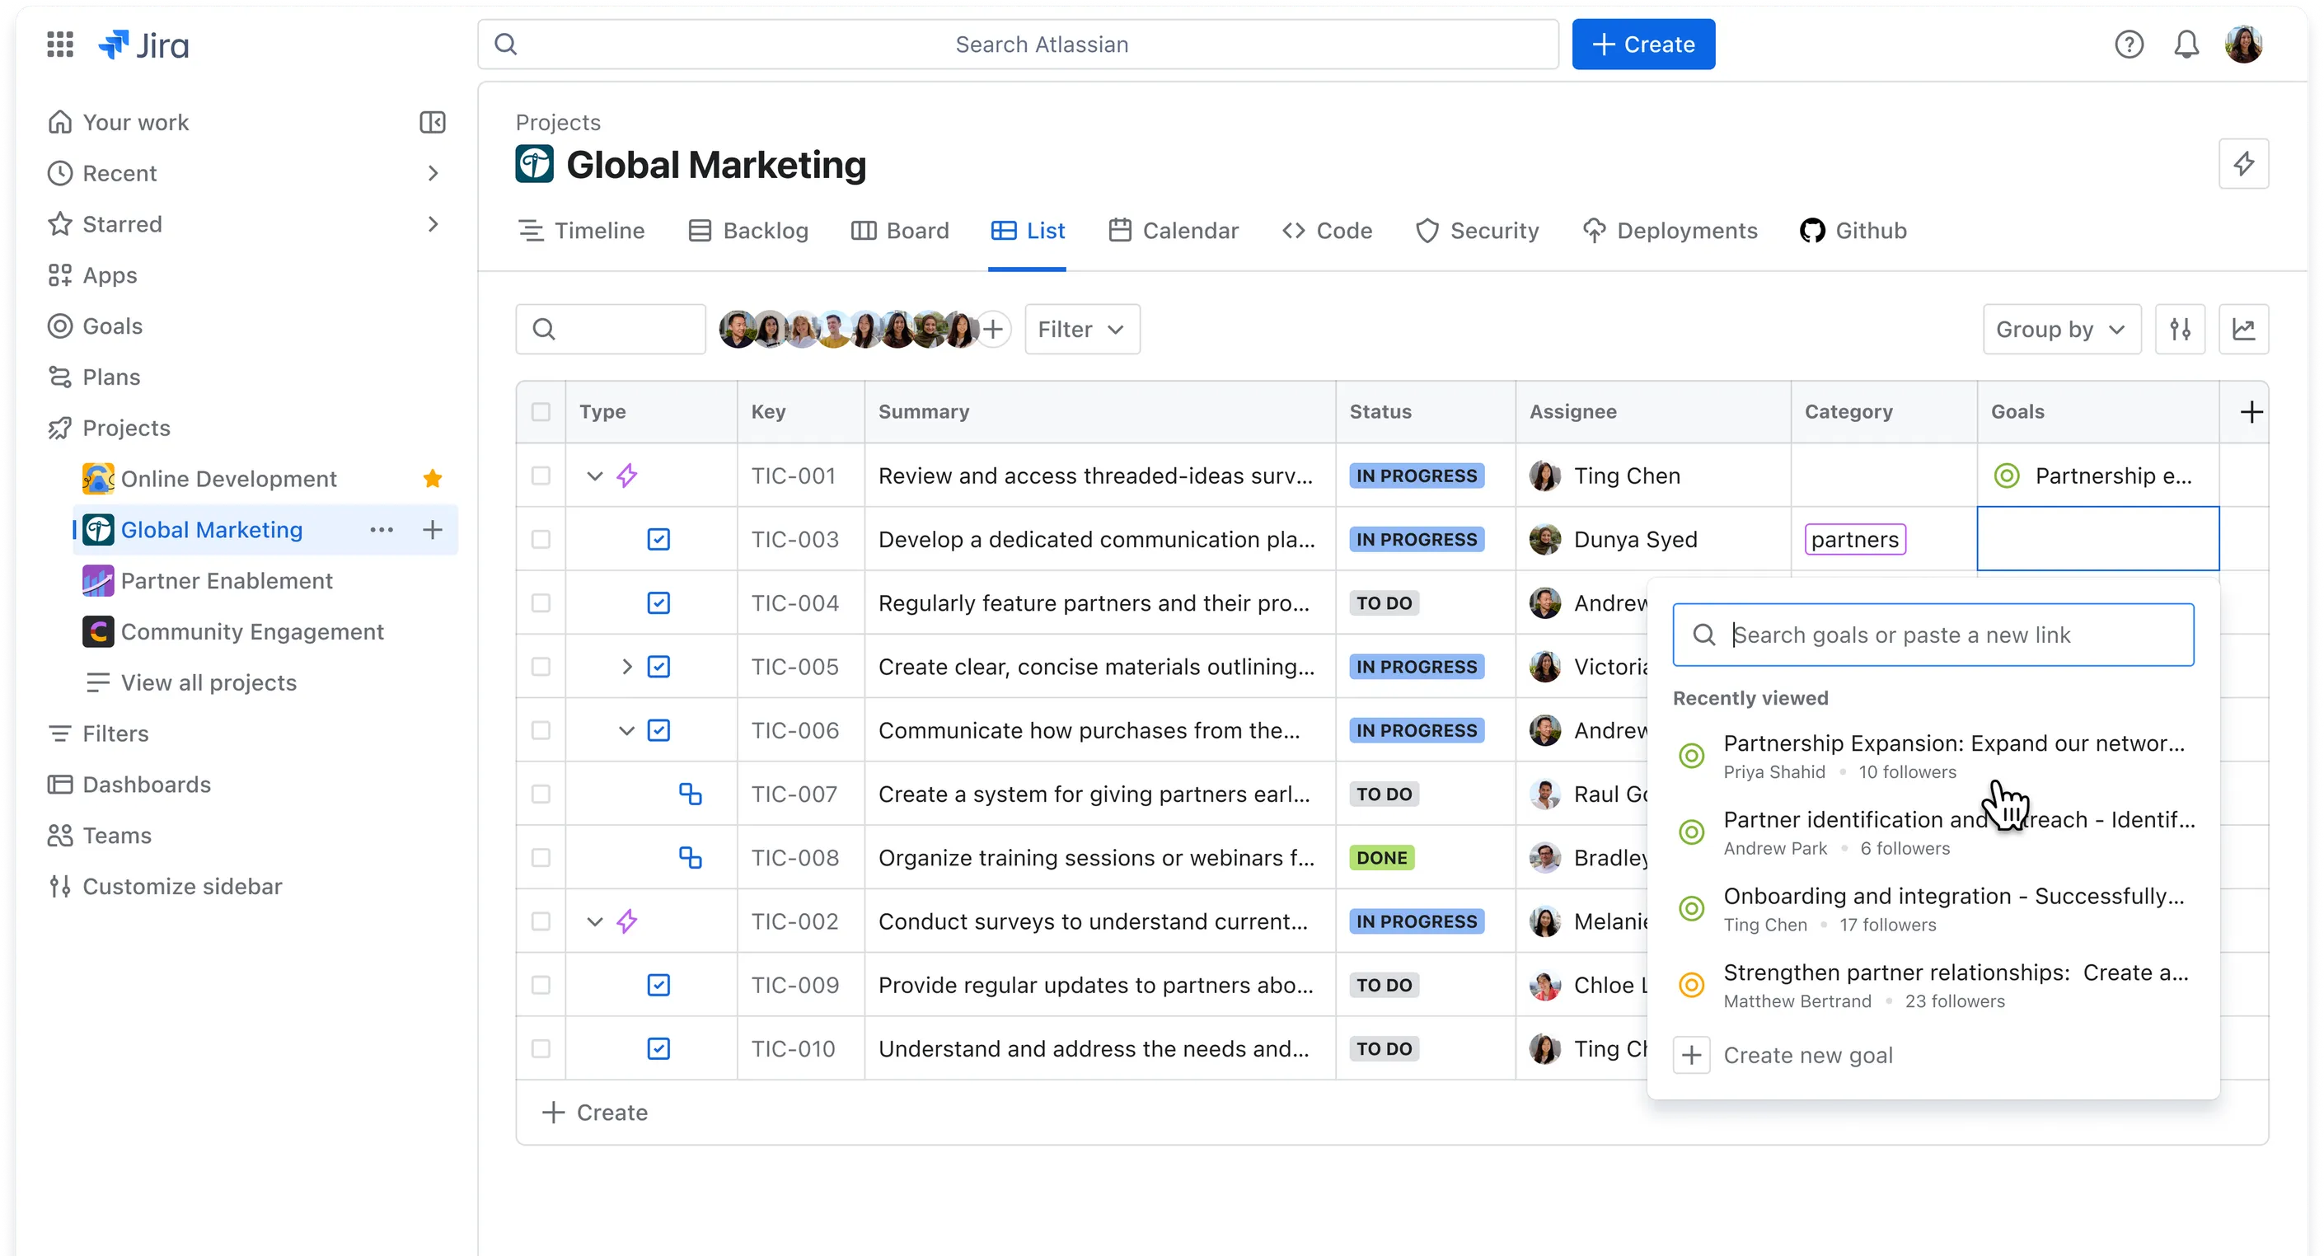Open the Filter dropdown

1080,329
